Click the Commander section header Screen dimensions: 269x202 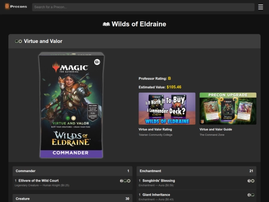click(72, 171)
